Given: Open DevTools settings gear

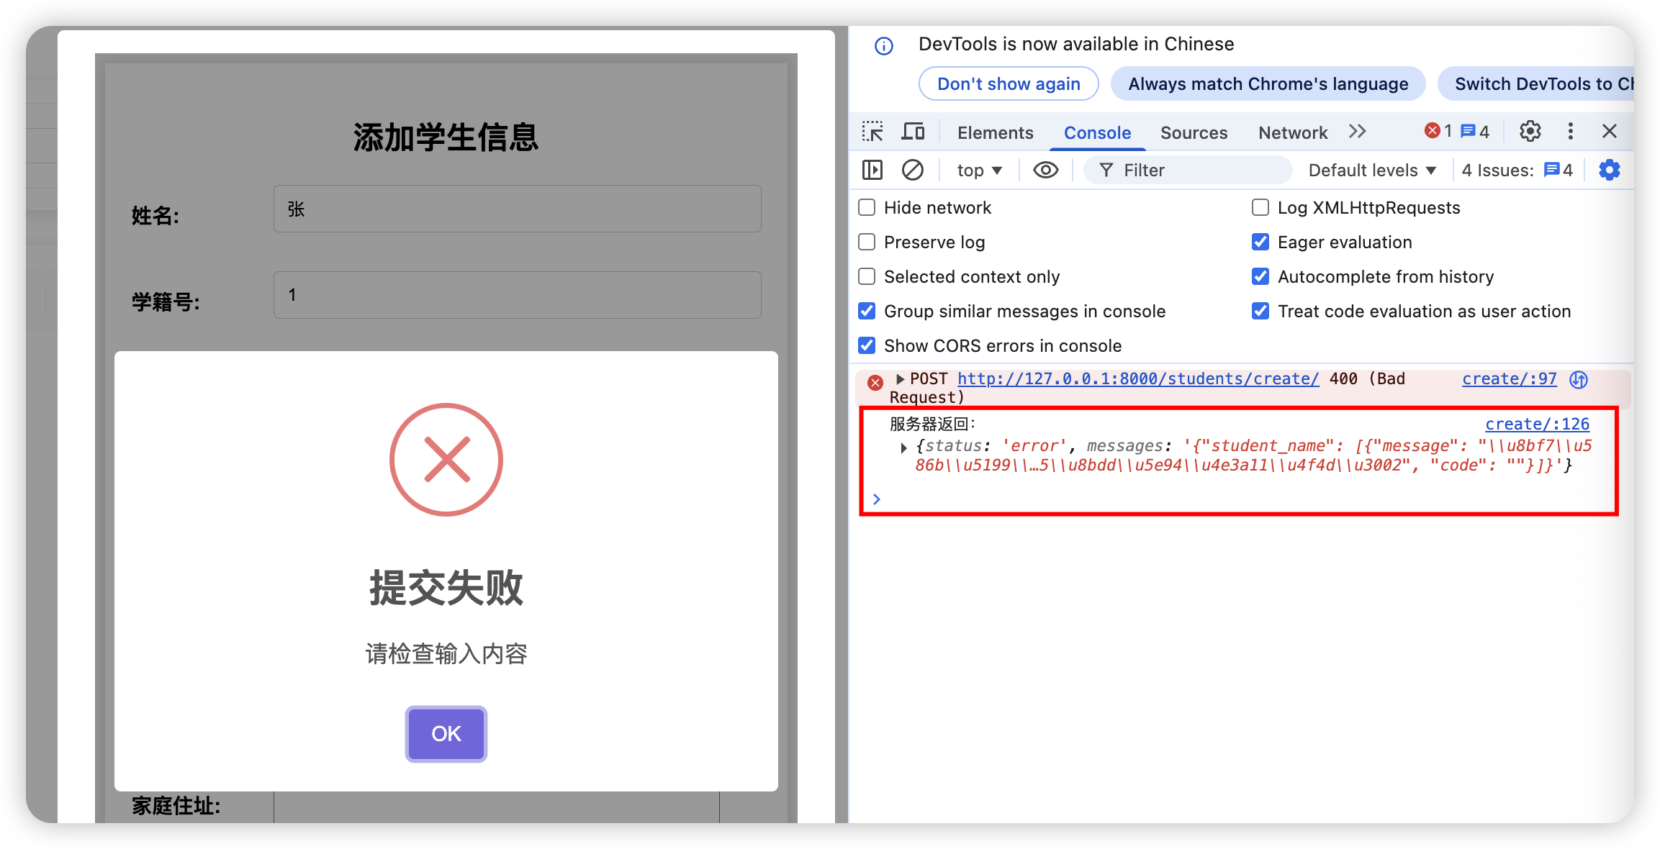Looking at the screenshot, I should click(x=1530, y=131).
